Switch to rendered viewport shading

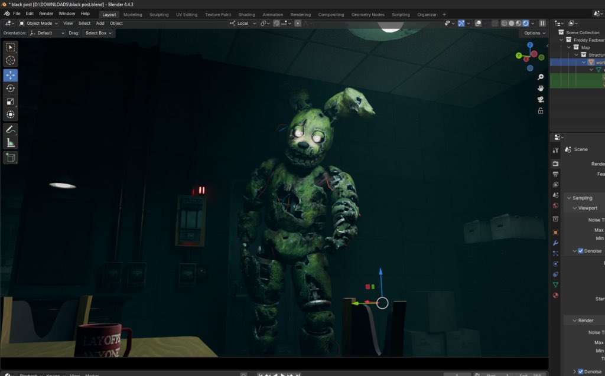(525, 23)
